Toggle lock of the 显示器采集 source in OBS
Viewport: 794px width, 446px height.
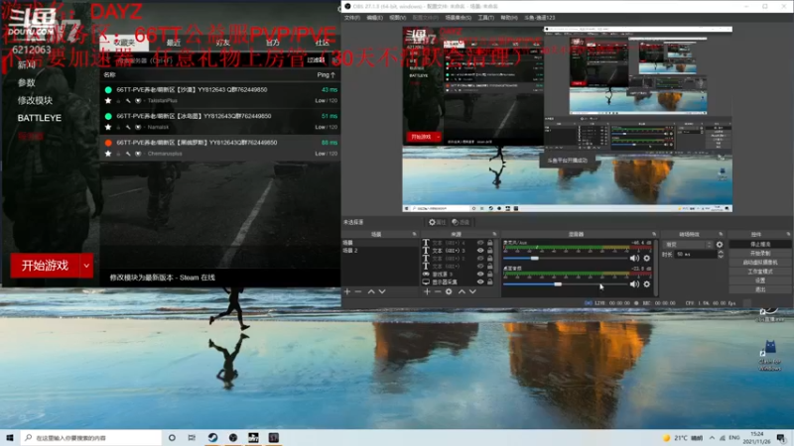(489, 281)
